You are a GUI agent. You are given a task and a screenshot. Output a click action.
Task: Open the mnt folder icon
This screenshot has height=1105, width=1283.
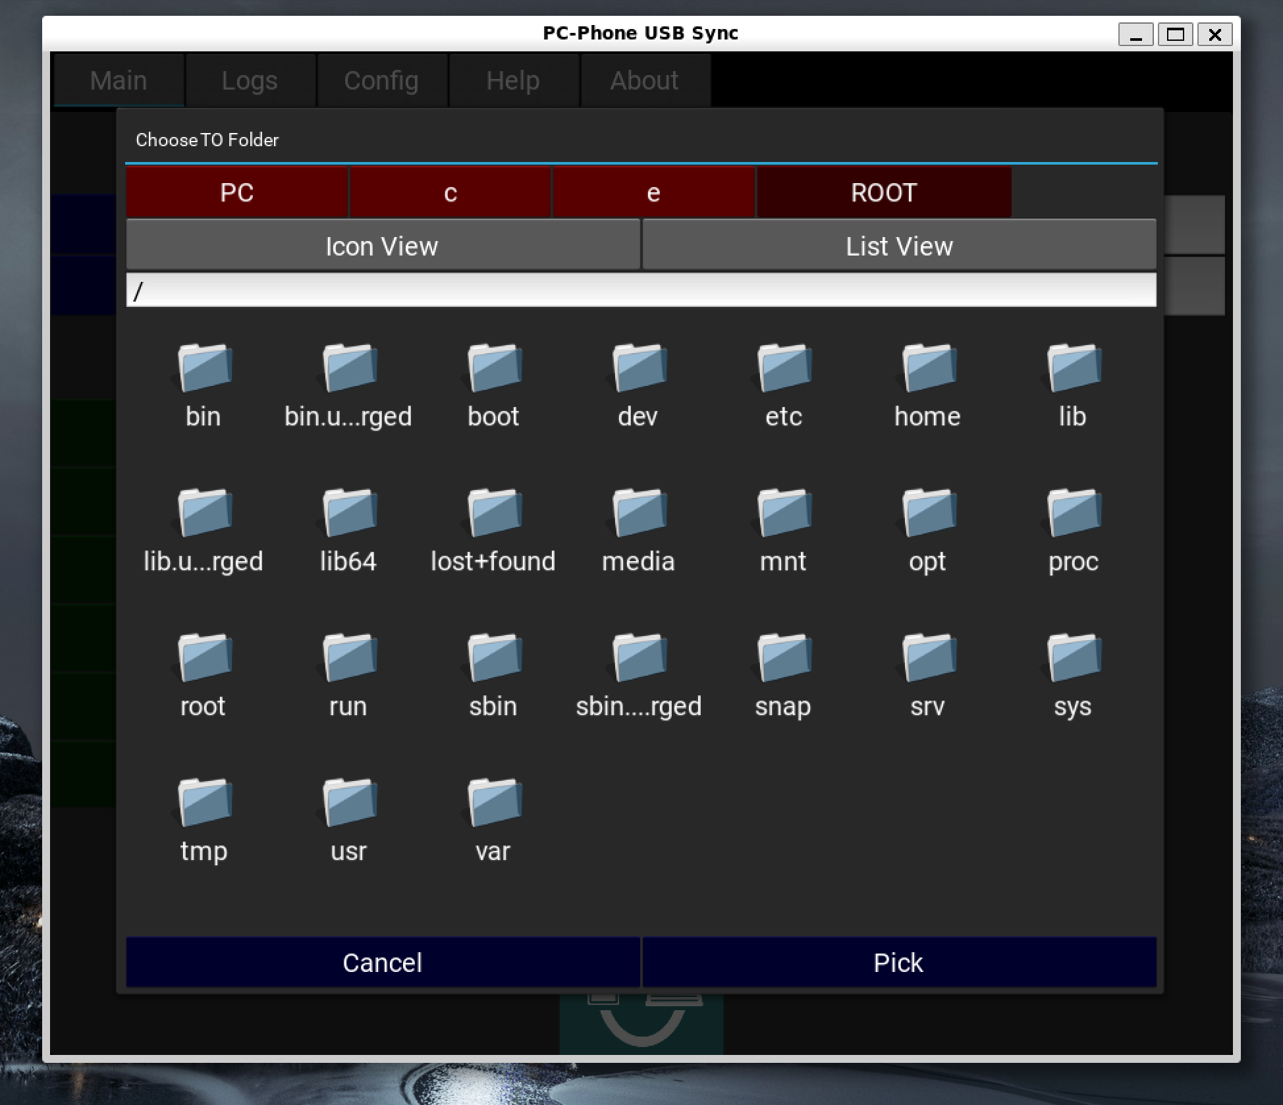point(783,513)
